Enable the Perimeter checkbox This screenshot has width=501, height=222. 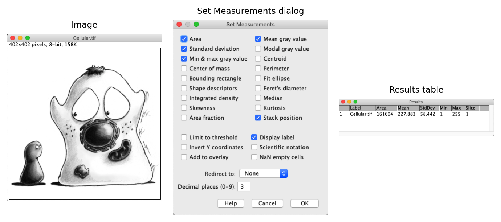click(x=258, y=69)
